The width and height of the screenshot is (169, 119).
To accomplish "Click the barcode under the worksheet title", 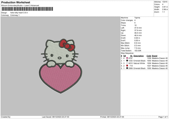I will click(27, 9).
